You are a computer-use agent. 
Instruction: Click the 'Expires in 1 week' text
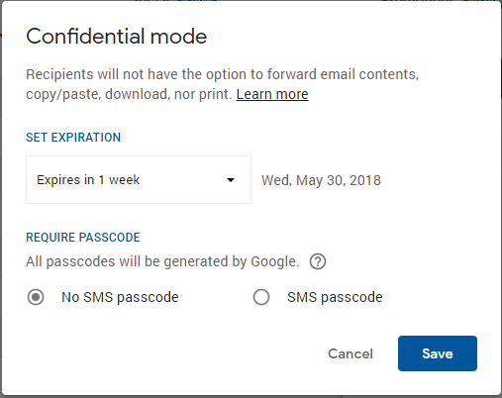point(88,180)
